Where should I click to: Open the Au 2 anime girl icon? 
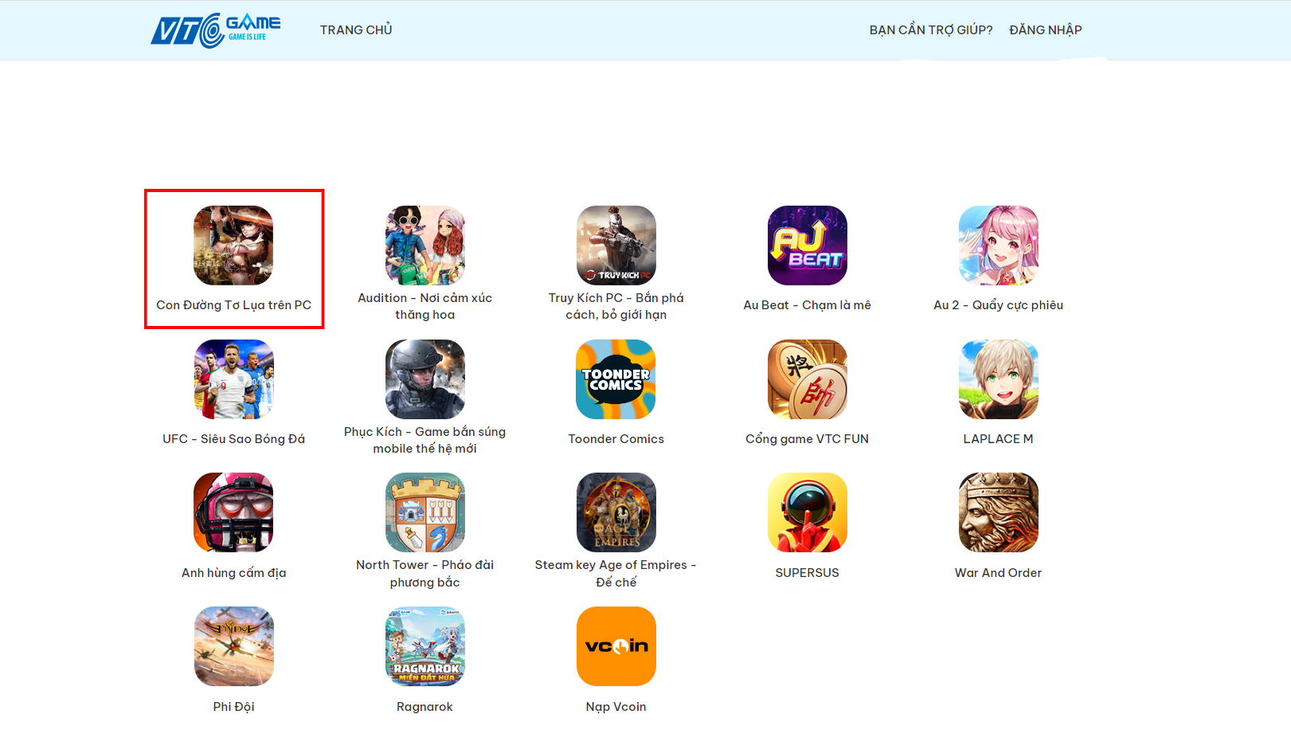998,245
